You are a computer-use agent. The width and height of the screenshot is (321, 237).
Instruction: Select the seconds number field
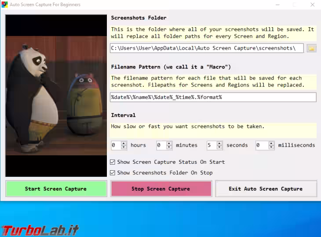click(212, 145)
